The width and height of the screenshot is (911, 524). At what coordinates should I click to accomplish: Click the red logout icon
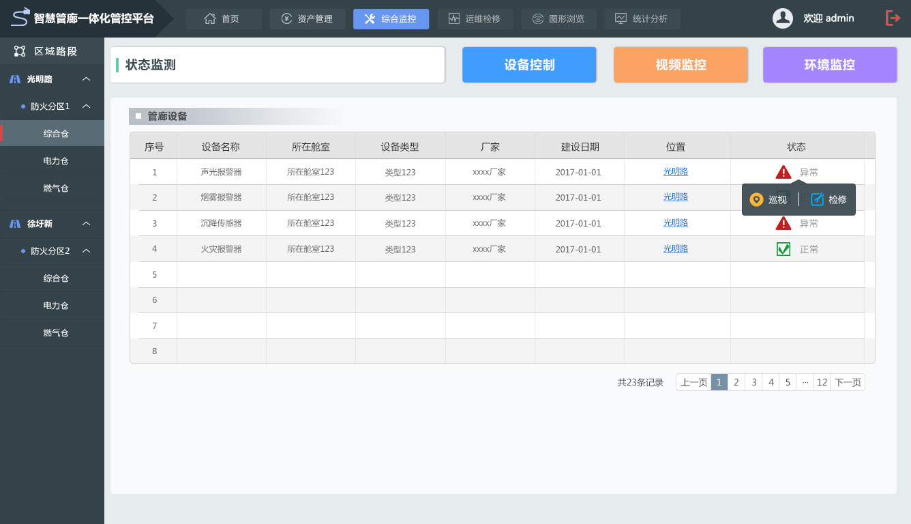pyautogui.click(x=893, y=18)
